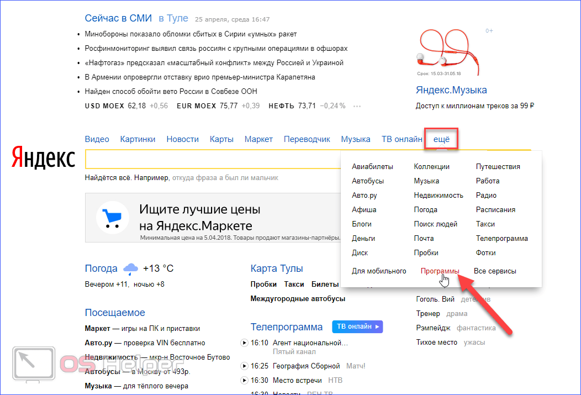Select Авто.ру in the services menu
Screen dimensions: 581x395
click(x=365, y=195)
